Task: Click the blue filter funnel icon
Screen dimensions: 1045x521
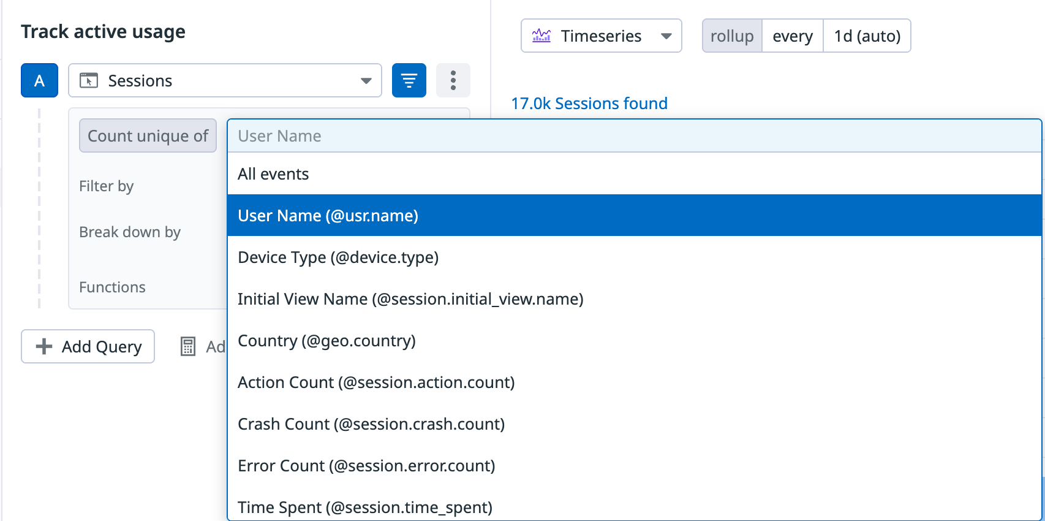Action: [409, 80]
